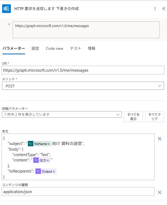Remove the 本文 parameter with X
Viewport: 167px width, 205px height.
[159, 139]
